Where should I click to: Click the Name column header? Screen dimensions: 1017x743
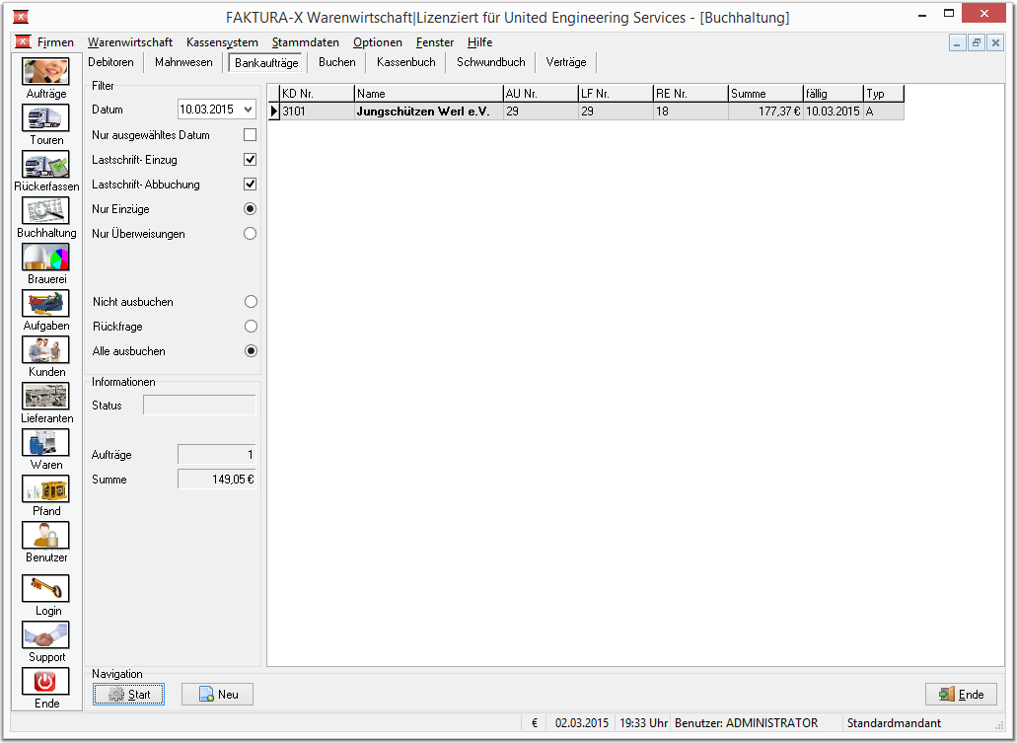pyautogui.click(x=429, y=94)
